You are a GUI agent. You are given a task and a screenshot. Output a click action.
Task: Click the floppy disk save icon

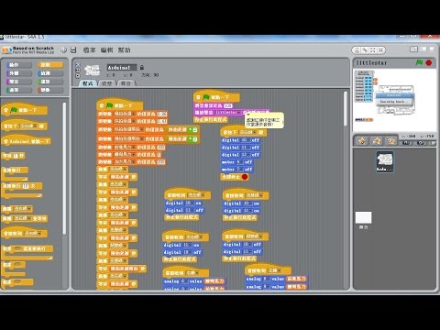pyautogui.click(x=73, y=49)
